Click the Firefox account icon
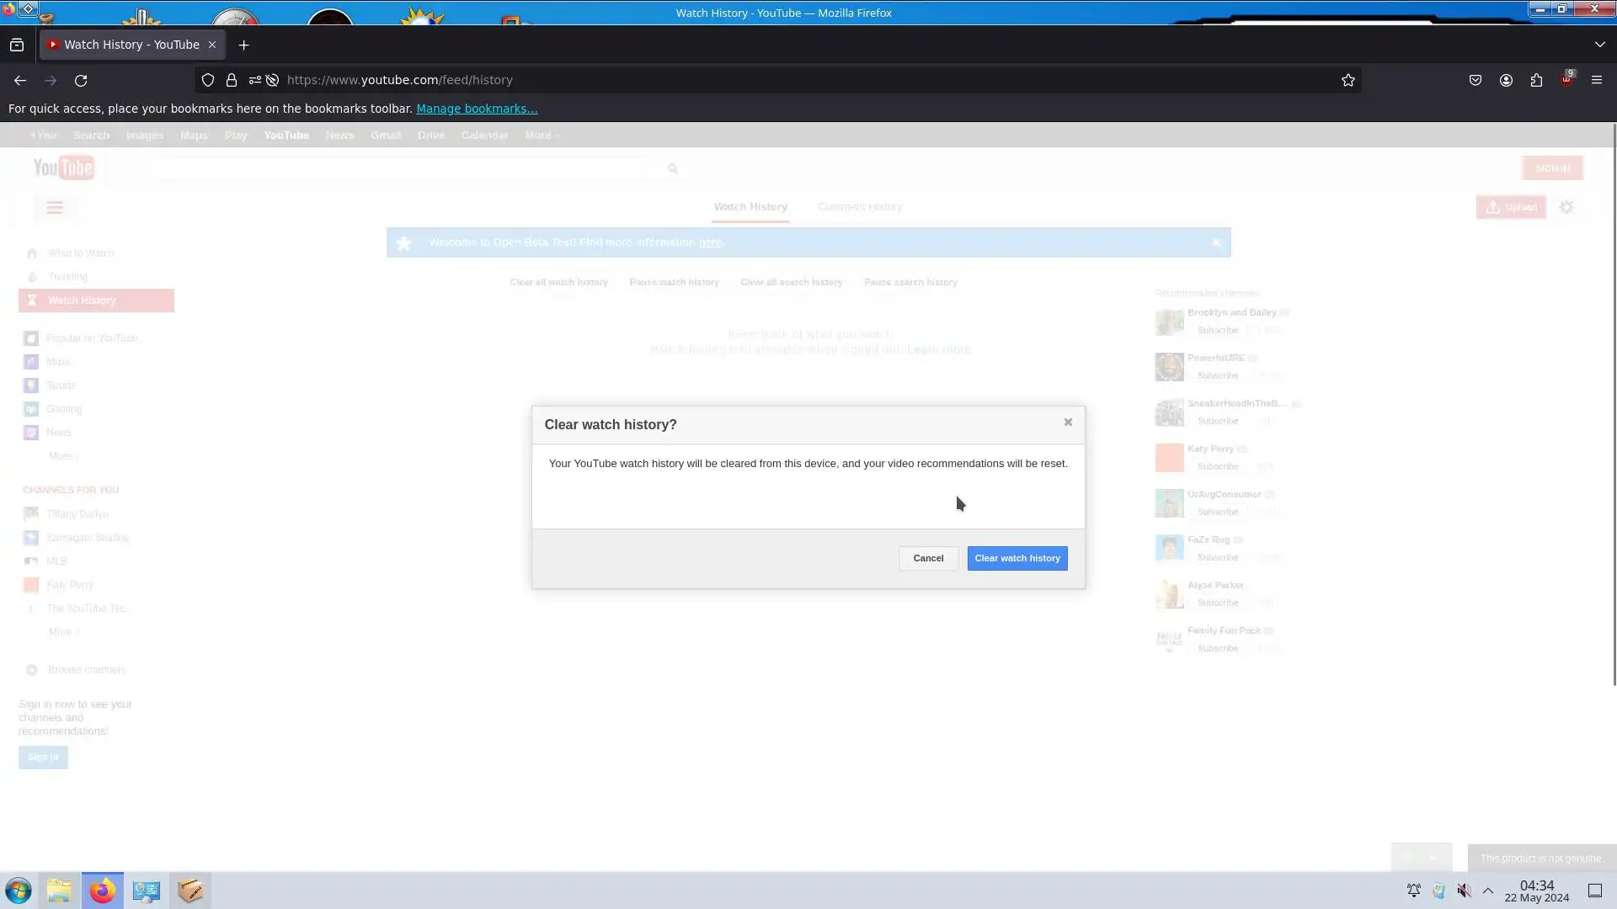This screenshot has height=909, width=1617. pyautogui.click(x=1506, y=81)
